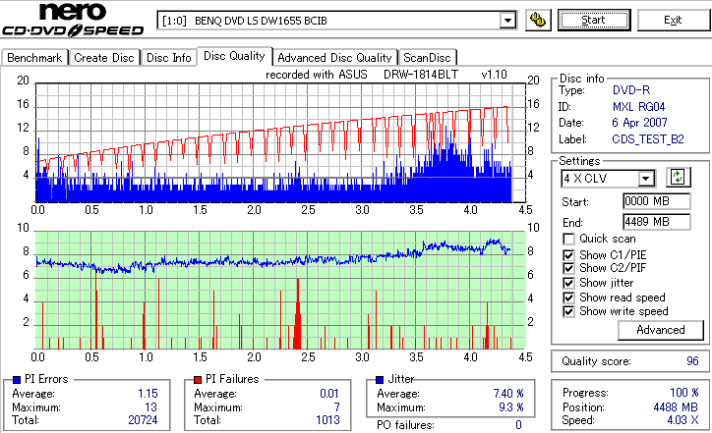Image resolution: width=712 pixels, height=433 pixels.
Task: Click the disc ID MXL RG04
Action: click(x=638, y=107)
